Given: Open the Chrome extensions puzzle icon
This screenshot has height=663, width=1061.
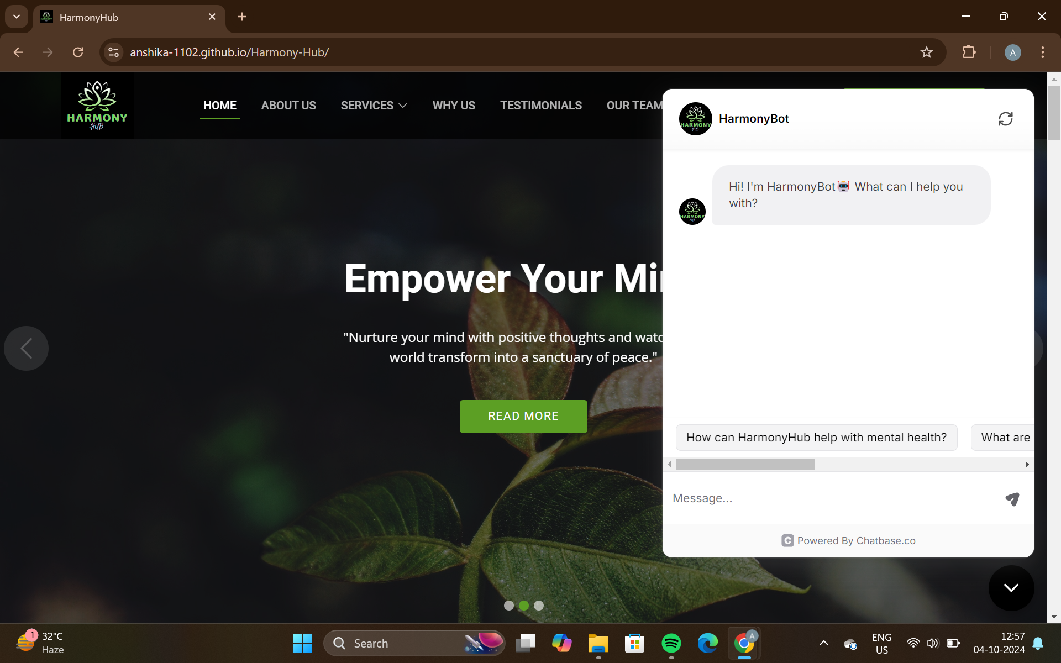Looking at the screenshot, I should 969,52.
